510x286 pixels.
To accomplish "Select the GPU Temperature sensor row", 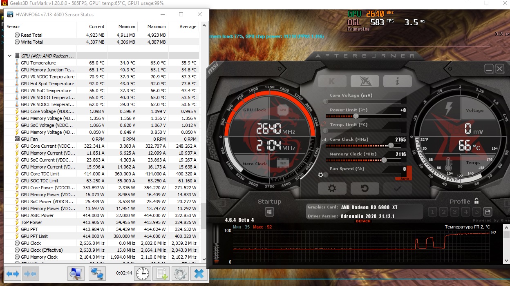I will 102,63.
